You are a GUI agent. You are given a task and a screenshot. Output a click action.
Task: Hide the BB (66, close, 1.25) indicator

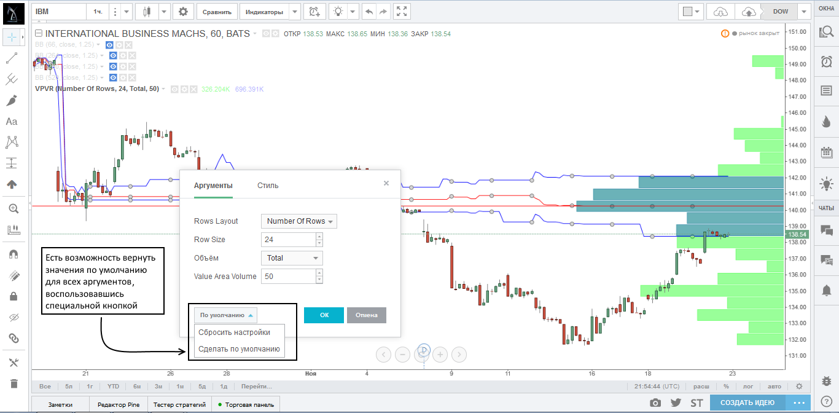tap(110, 45)
